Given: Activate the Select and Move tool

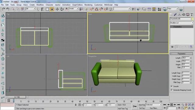Looking at the screenshot, I should click(x=57, y=9).
